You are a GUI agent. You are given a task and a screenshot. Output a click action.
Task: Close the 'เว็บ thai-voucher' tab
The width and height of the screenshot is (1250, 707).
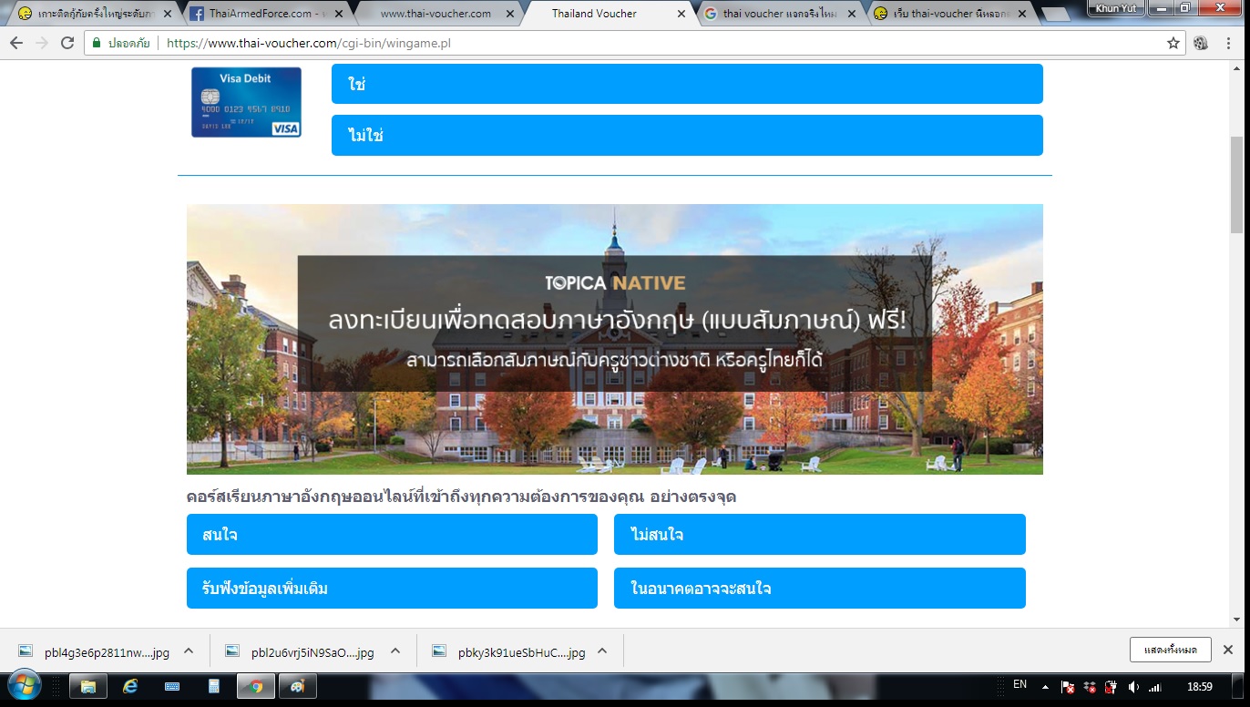point(1022,14)
